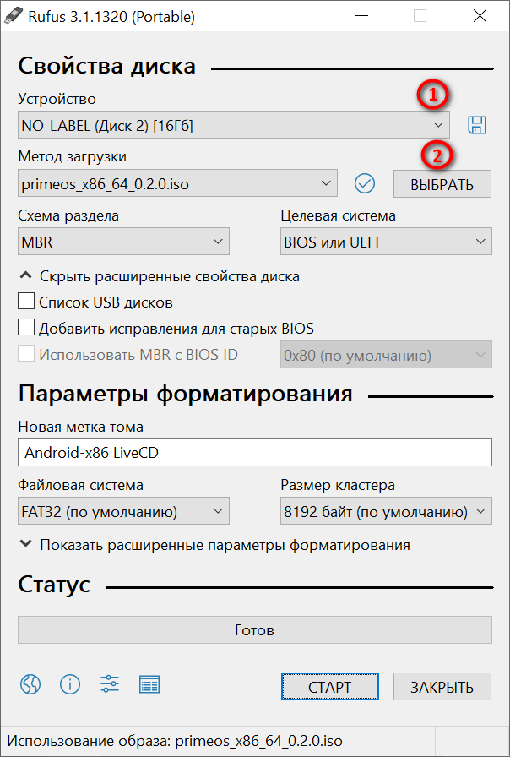Click the СТАРТ button
The height and width of the screenshot is (757, 510).
click(330, 686)
